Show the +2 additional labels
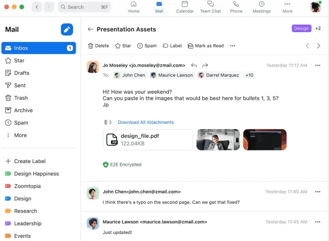The height and width of the screenshot is (241, 329). 318,28
